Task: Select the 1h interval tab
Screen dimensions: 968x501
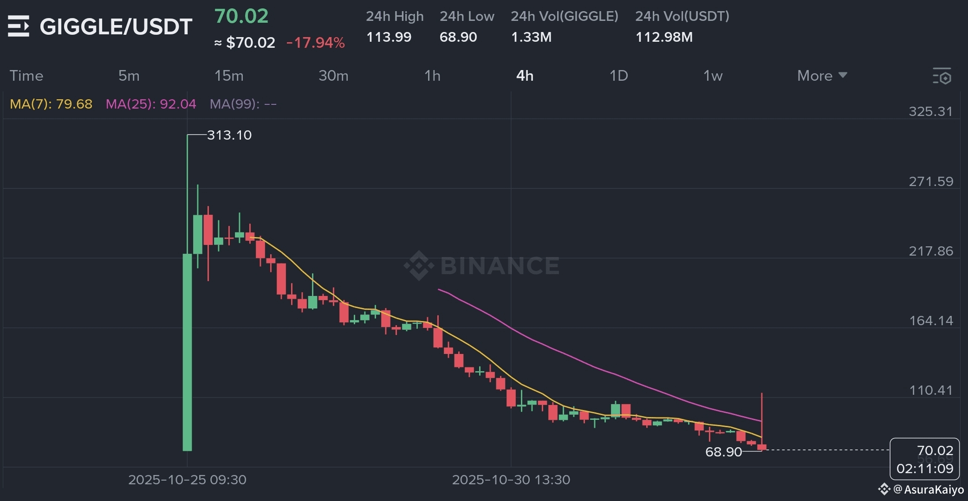Action: (432, 76)
